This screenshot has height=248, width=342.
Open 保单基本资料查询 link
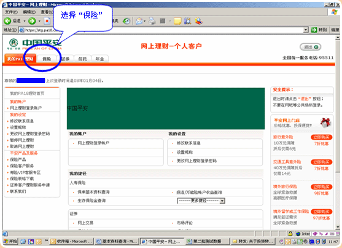point(93,192)
